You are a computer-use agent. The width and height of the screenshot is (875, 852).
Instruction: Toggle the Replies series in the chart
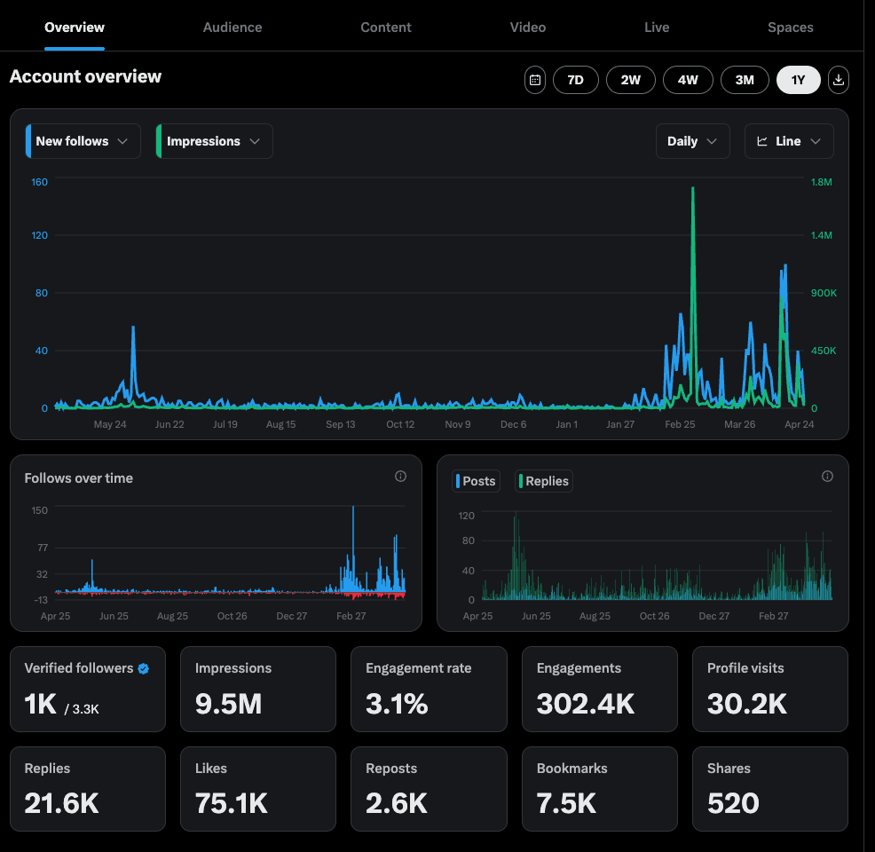coord(544,481)
